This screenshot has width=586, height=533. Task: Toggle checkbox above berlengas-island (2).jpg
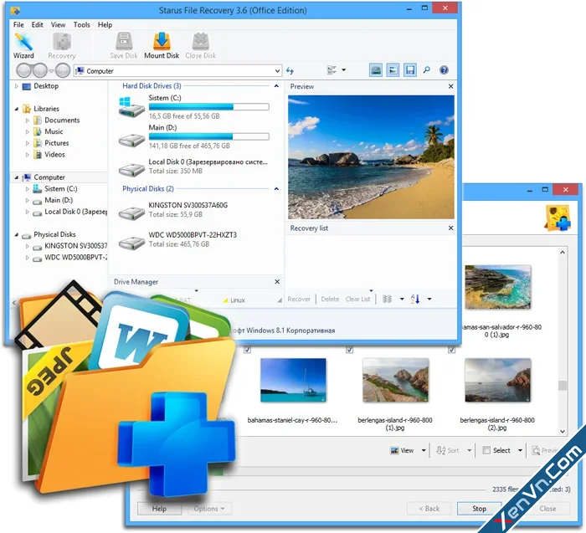451,350
